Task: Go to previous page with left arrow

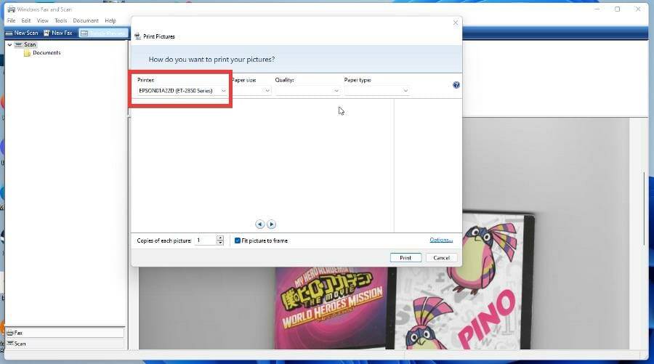Action: [259, 225]
